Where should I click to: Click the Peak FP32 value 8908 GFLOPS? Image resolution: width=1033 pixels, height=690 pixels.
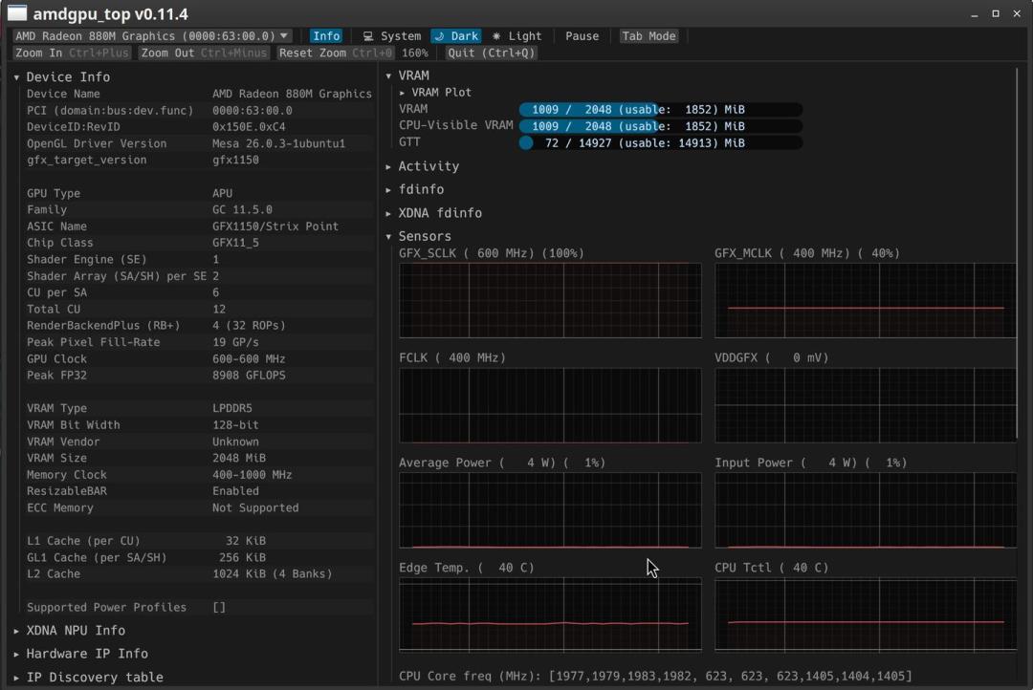click(x=249, y=376)
